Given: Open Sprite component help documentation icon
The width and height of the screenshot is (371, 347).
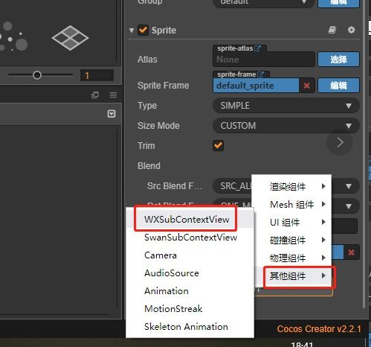Looking at the screenshot, I should point(332,30).
